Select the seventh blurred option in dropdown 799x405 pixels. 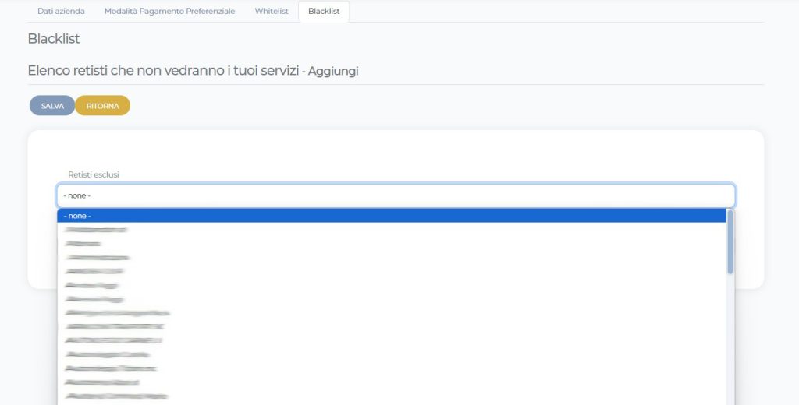pyautogui.click(x=118, y=313)
